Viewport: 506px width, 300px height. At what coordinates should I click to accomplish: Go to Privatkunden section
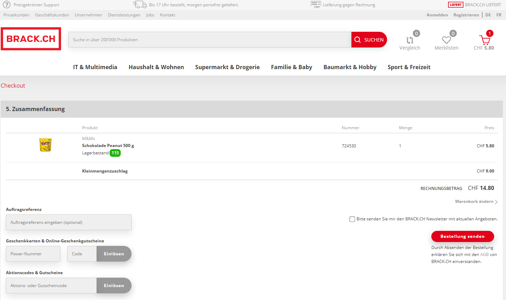16,15
